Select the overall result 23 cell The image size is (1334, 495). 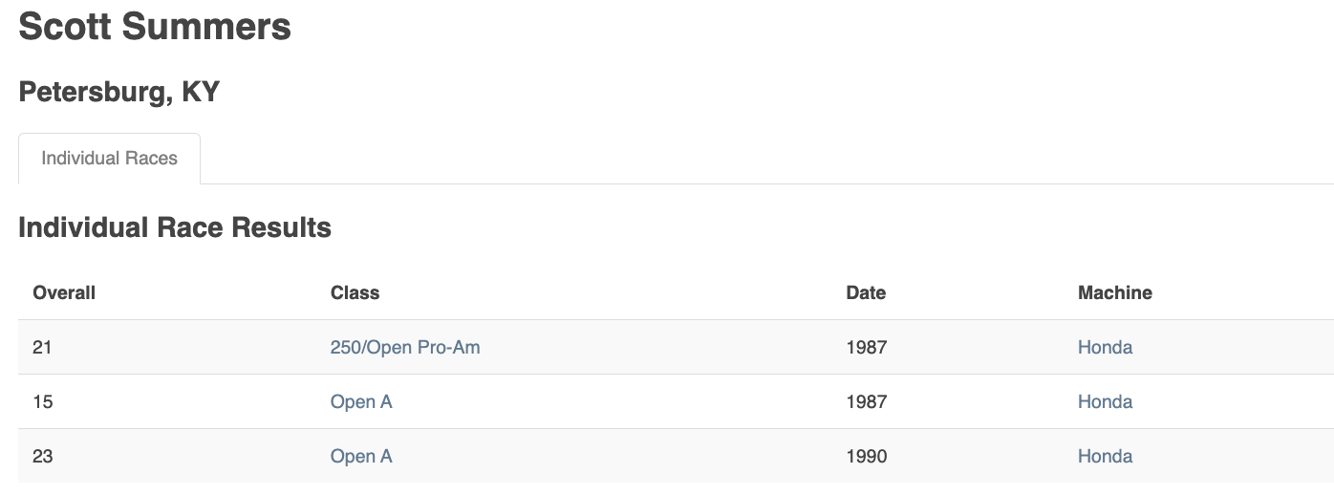point(42,457)
